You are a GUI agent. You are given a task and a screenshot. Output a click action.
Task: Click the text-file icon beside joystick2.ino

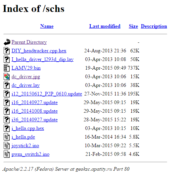pyautogui.click(x=7, y=146)
